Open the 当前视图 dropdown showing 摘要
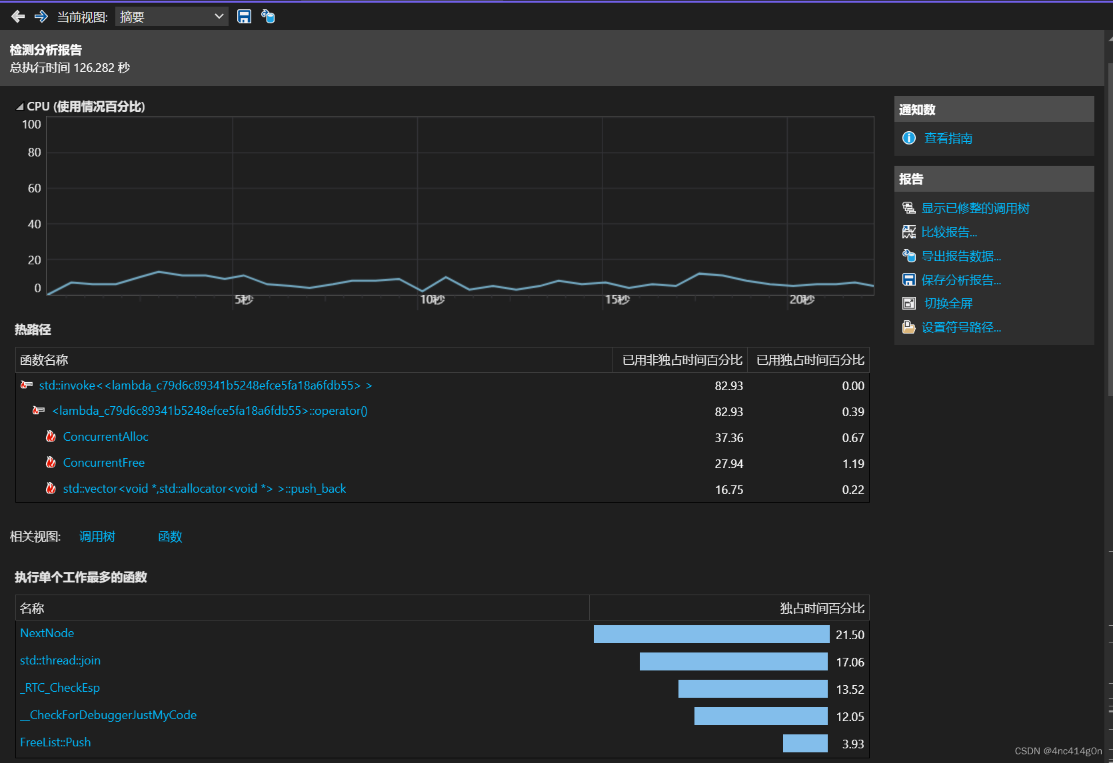 click(x=172, y=17)
